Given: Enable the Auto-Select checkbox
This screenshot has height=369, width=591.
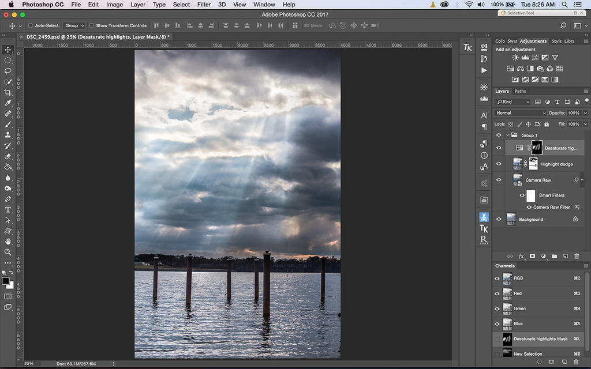Looking at the screenshot, I should click(30, 26).
